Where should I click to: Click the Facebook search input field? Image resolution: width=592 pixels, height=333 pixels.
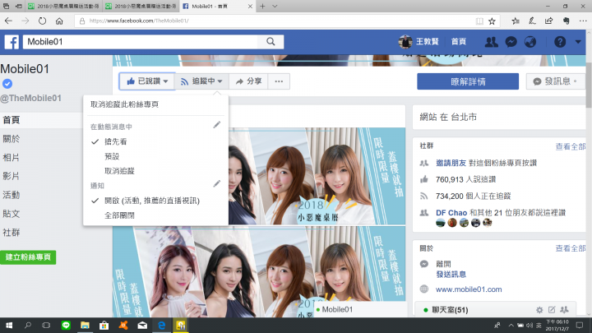(140, 42)
